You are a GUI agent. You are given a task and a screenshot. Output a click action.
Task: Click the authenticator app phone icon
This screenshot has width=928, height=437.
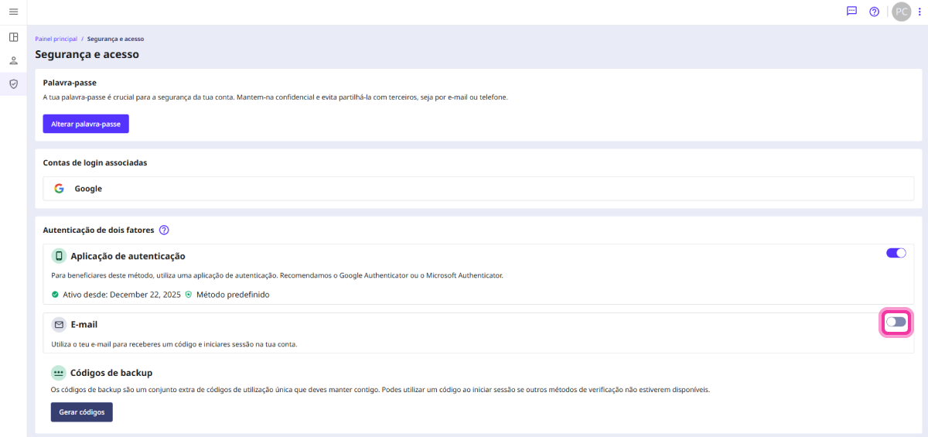pos(59,256)
